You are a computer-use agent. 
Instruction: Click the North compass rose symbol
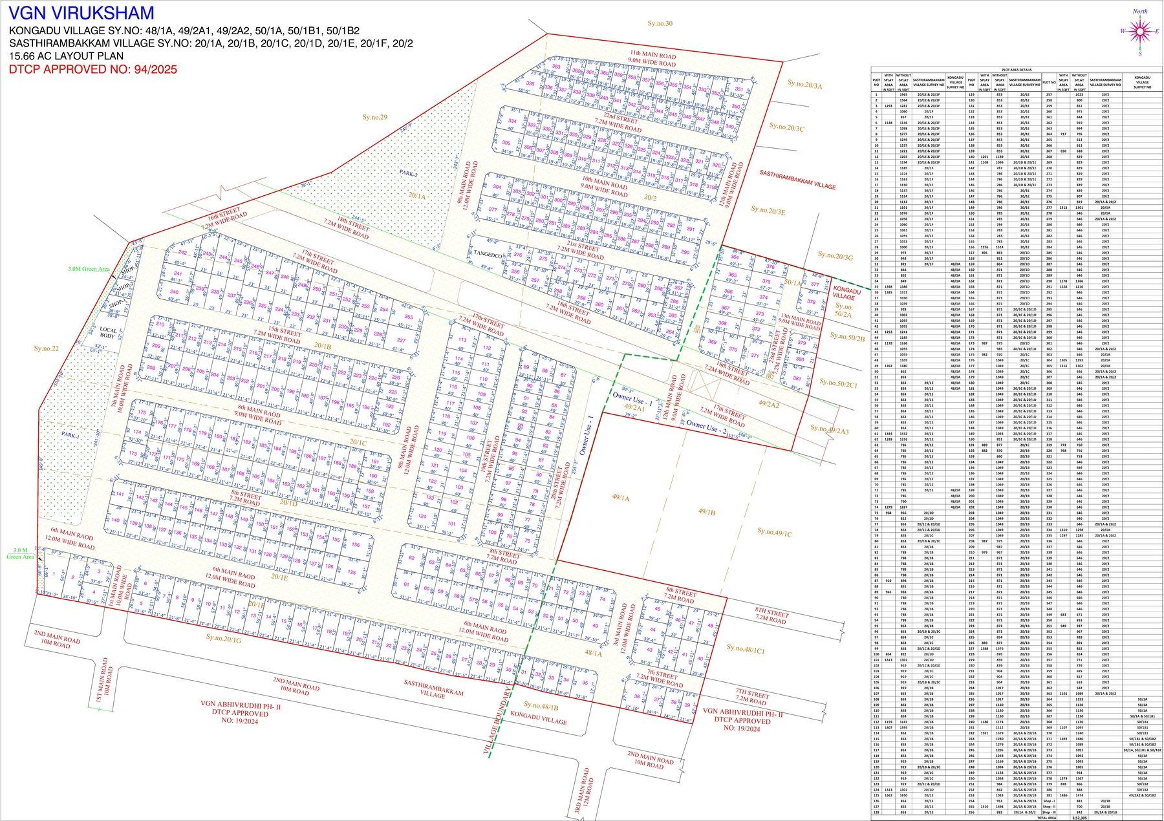click(x=1139, y=31)
